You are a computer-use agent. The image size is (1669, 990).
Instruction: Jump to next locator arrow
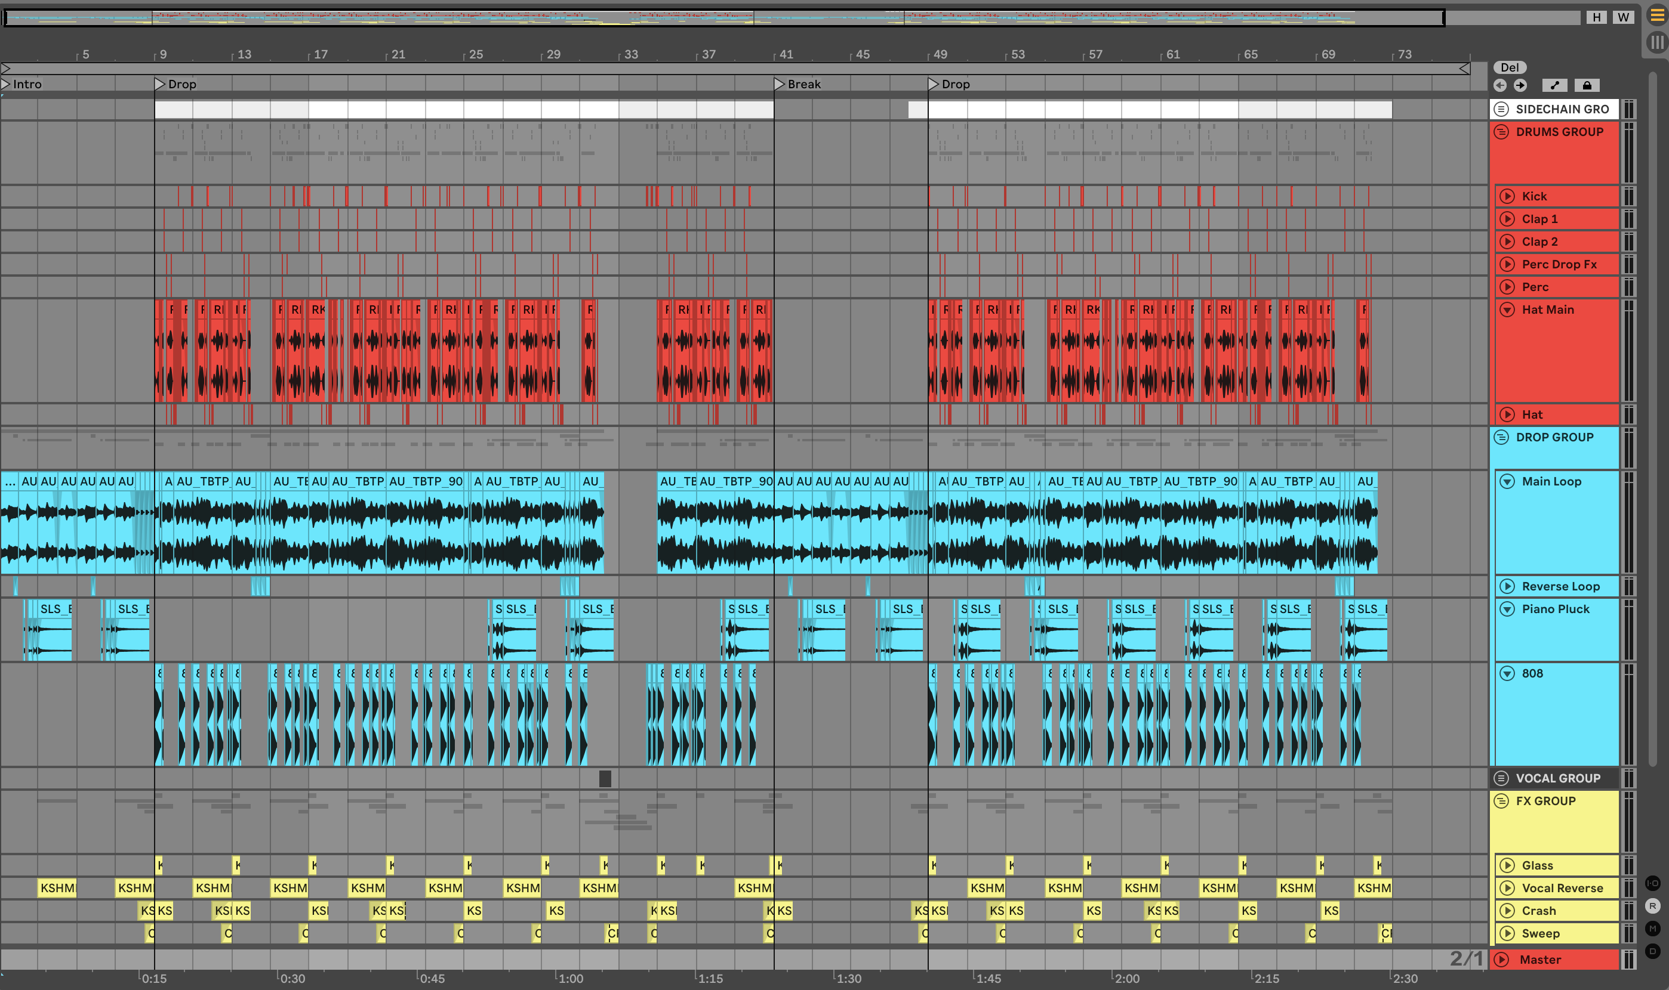point(1521,85)
